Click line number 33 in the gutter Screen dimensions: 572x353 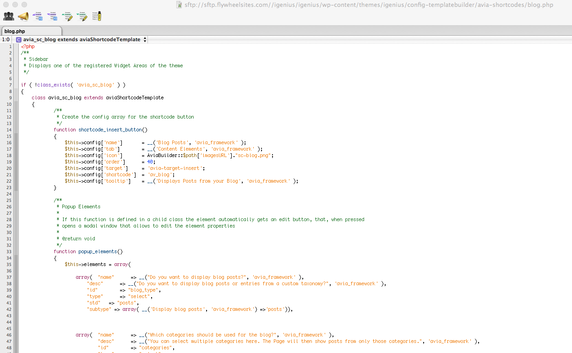click(x=10, y=251)
